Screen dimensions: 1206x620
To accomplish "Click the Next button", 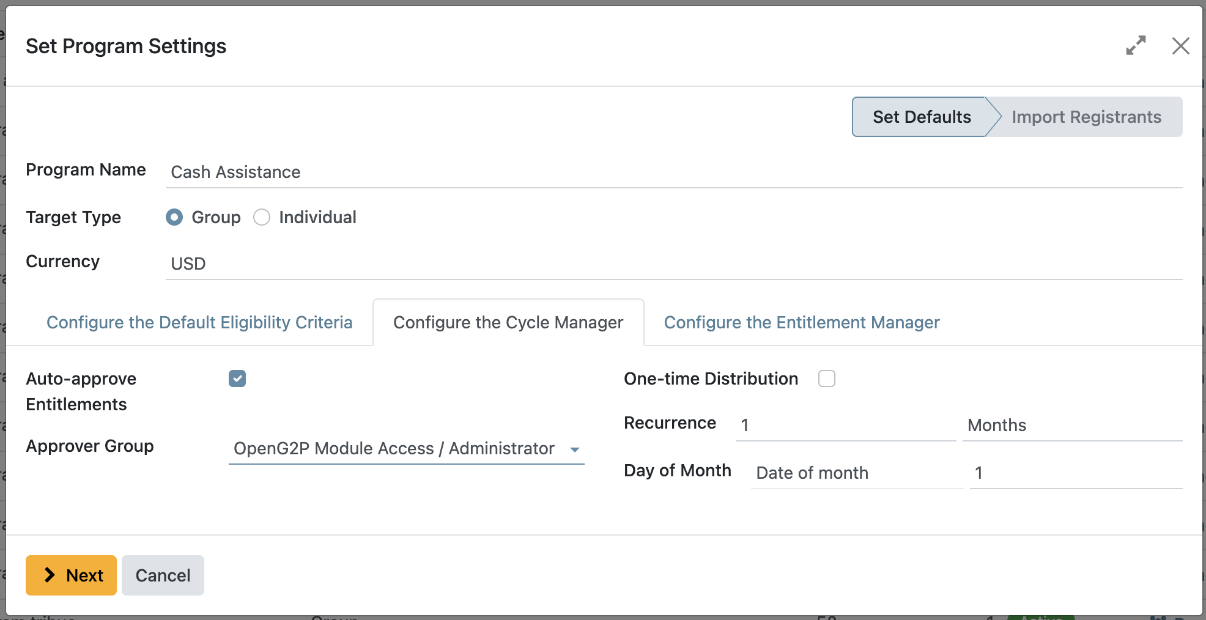I will (x=71, y=575).
